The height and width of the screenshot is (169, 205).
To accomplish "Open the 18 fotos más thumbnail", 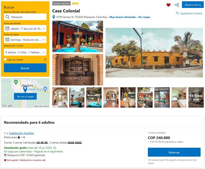I will point(196,98).
